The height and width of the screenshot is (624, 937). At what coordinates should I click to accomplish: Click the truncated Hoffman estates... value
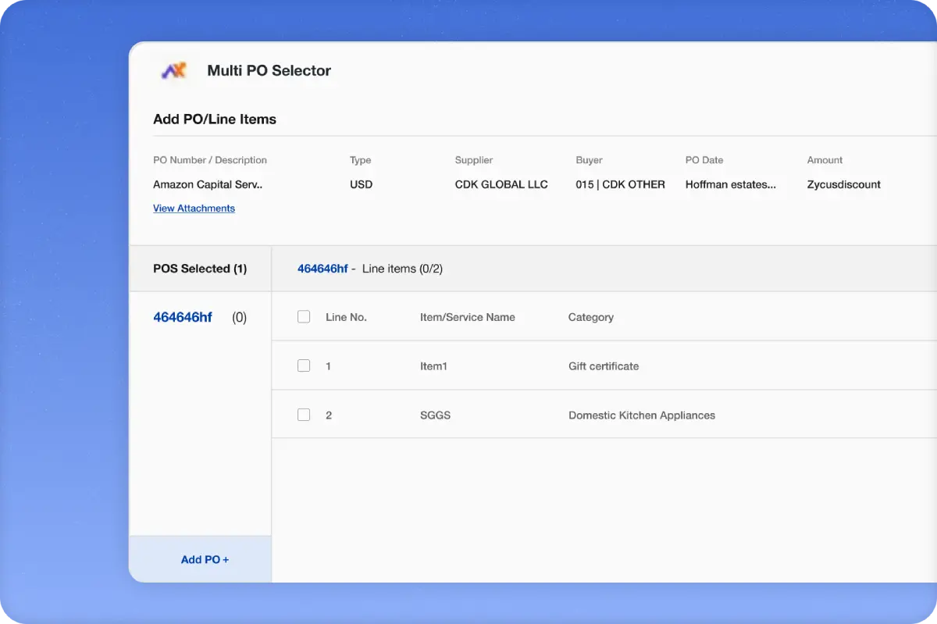730,185
